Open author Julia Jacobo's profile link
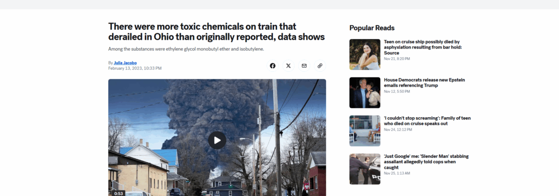 pos(125,63)
